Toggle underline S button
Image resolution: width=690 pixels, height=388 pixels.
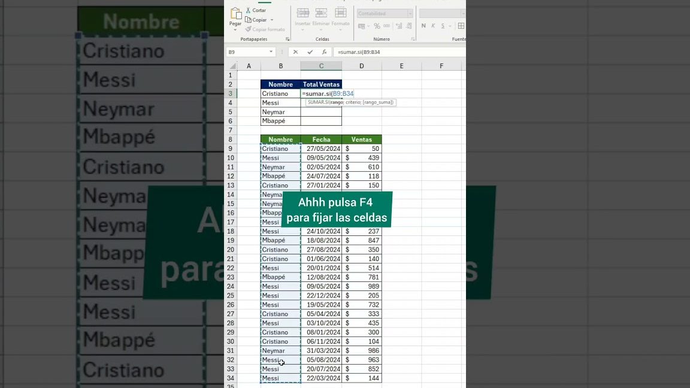tap(443, 26)
